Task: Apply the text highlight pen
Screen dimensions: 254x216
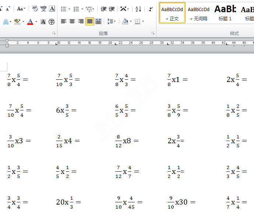Action: (x=17, y=22)
